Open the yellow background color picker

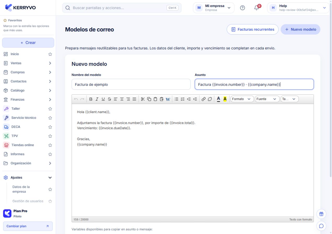click(225, 99)
